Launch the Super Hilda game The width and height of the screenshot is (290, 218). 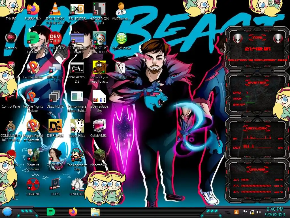[77, 128]
